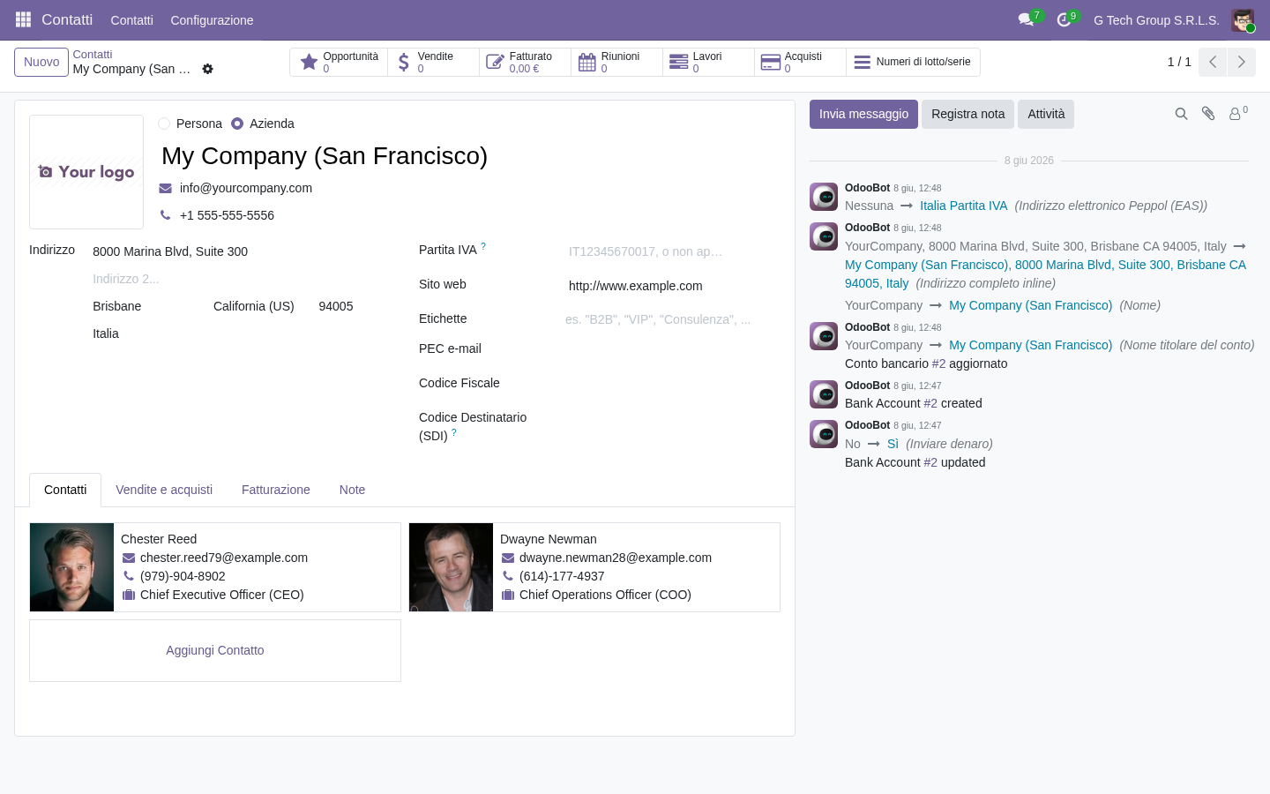Open Numeri di lotto/serie stat button

(x=913, y=62)
